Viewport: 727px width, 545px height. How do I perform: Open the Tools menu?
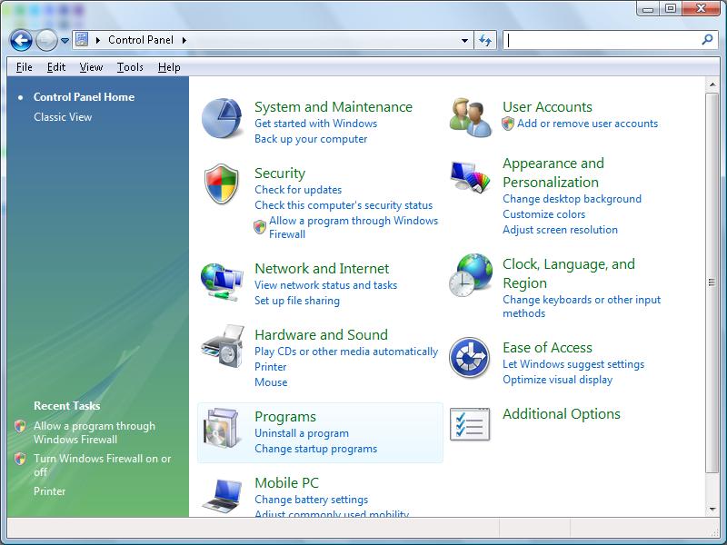pos(130,67)
